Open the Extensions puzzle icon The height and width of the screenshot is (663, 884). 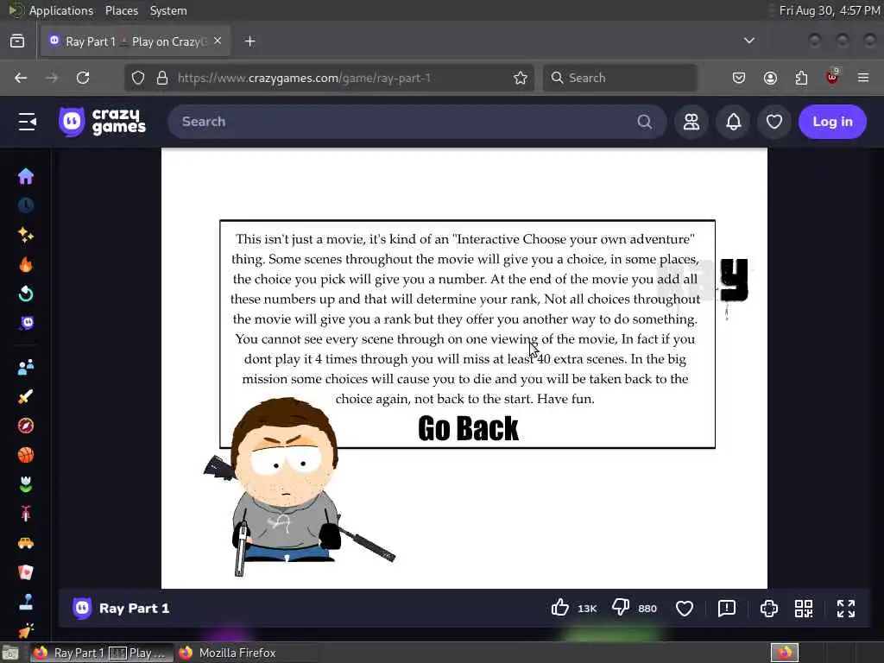801,78
